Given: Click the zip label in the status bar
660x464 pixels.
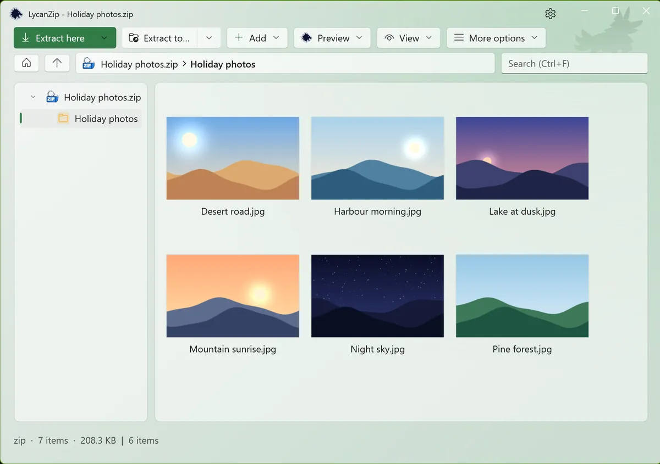Looking at the screenshot, I should [20, 440].
